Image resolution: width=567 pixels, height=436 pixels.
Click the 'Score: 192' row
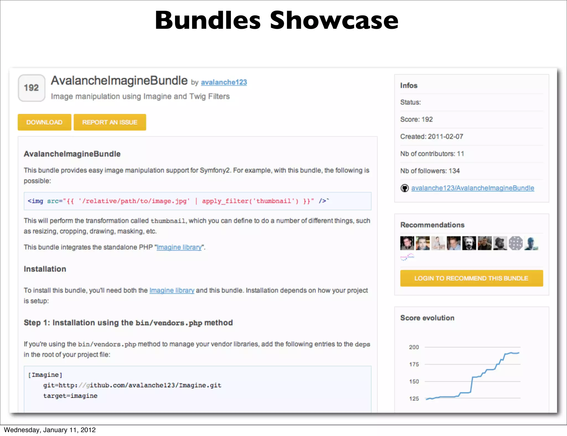click(471, 120)
